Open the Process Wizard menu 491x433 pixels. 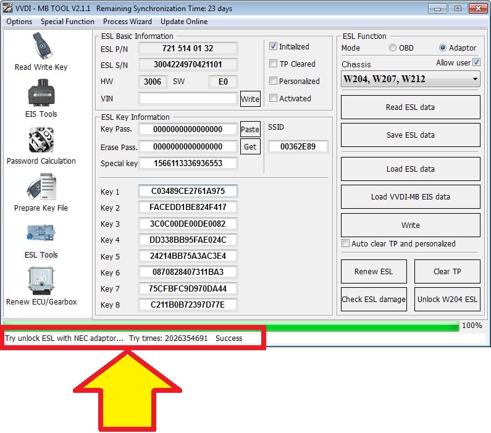(x=127, y=22)
